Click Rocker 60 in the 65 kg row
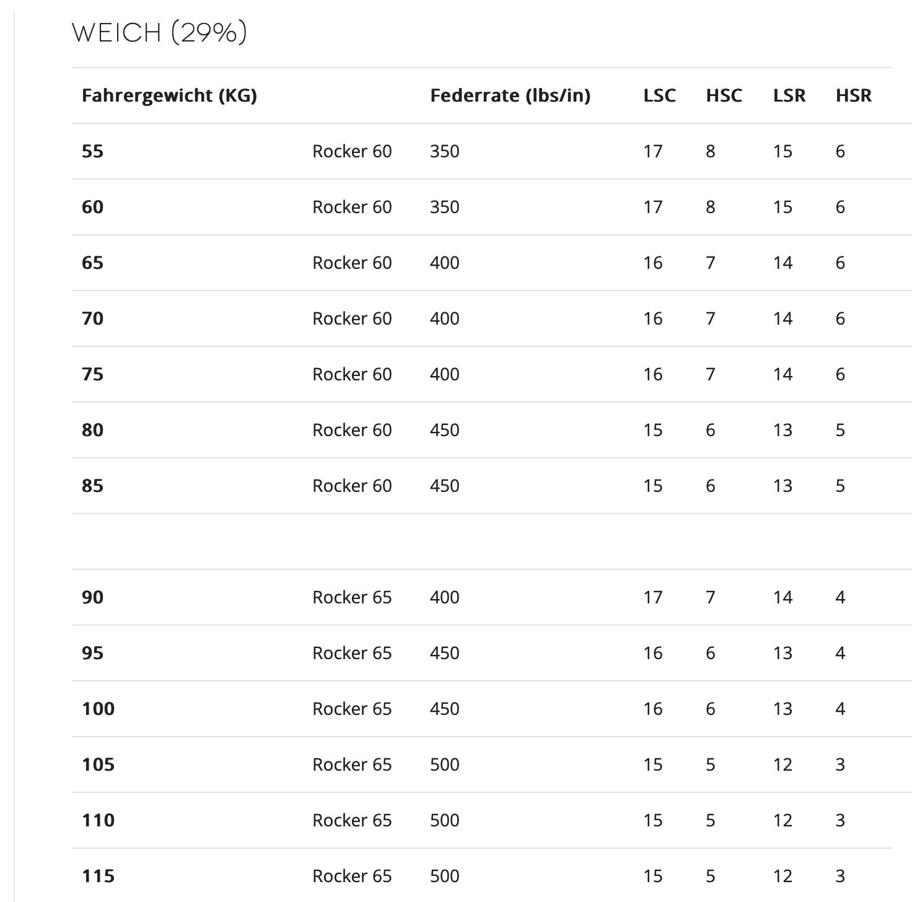912x902 pixels. click(352, 263)
